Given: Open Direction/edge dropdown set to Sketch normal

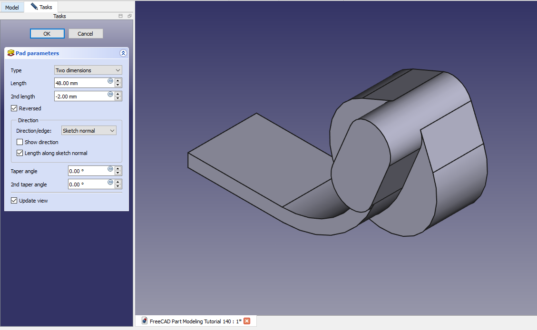Looking at the screenshot, I should tap(89, 131).
